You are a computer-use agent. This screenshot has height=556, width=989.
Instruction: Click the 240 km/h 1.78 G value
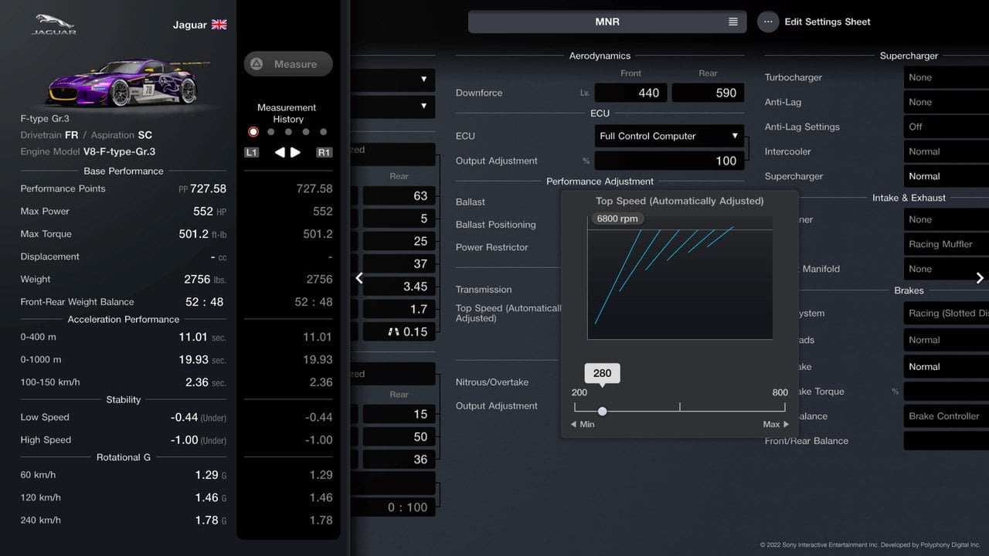[210, 520]
